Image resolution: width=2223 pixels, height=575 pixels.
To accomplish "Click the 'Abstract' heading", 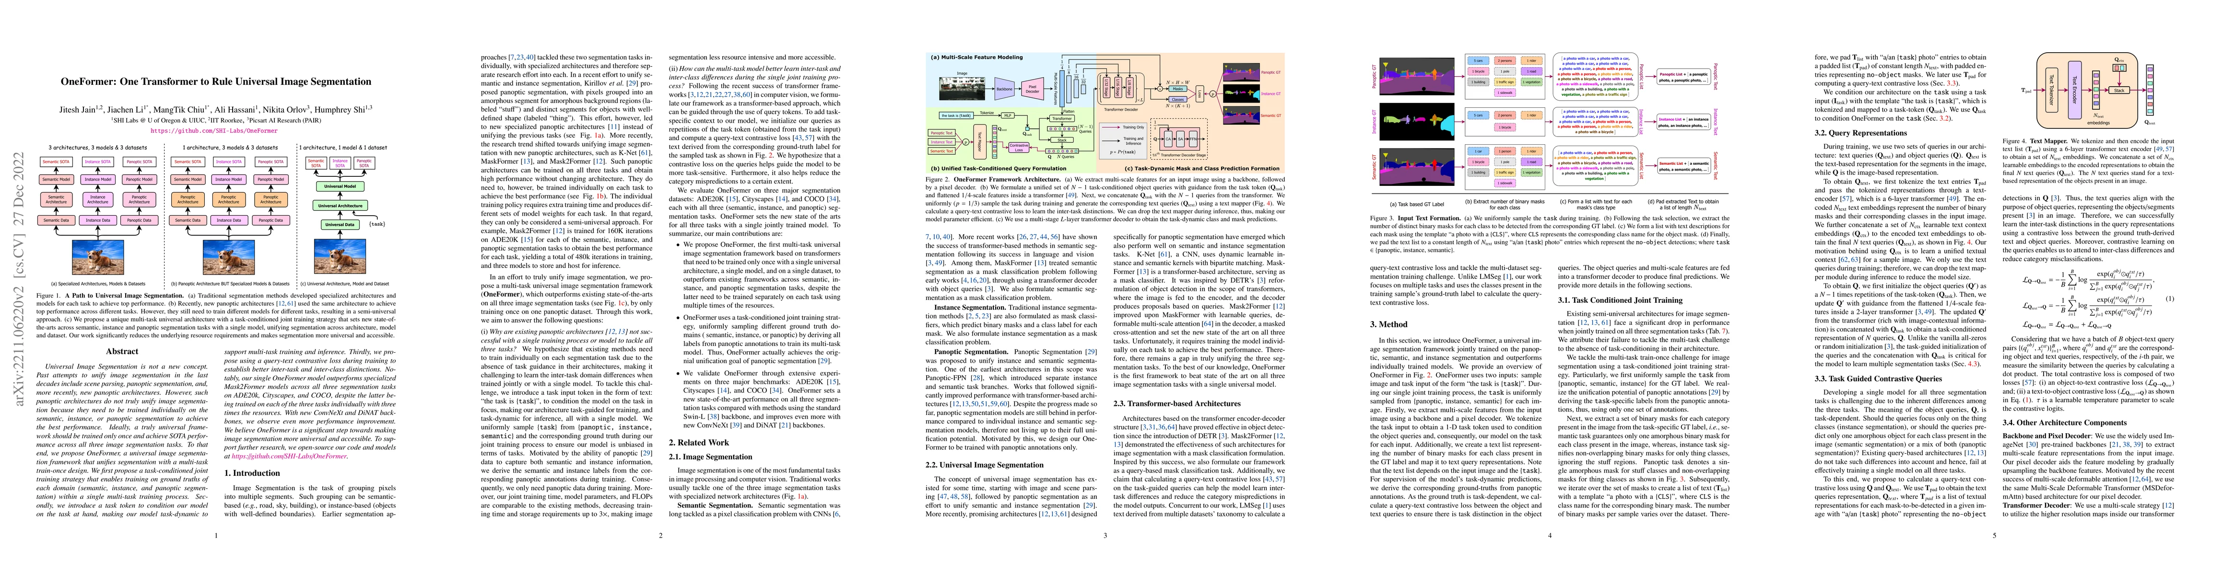I will coord(122,352).
